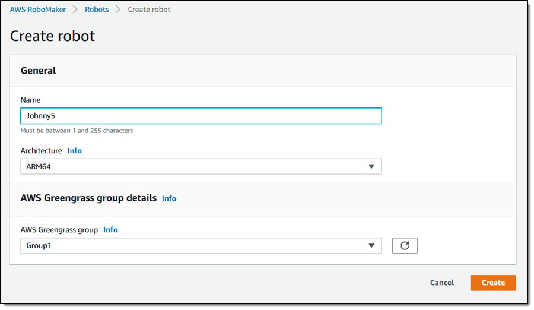Click the Architecture dropdown arrow icon
Viewport: 534px width, 310px height.
click(371, 167)
